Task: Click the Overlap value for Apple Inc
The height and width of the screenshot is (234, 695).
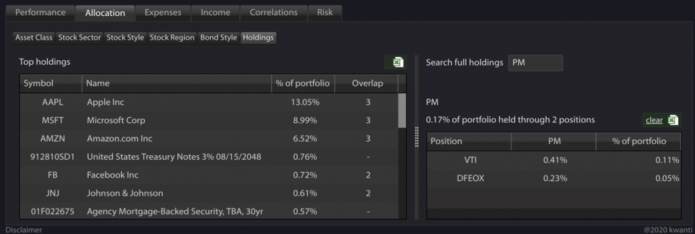Action: [368, 102]
